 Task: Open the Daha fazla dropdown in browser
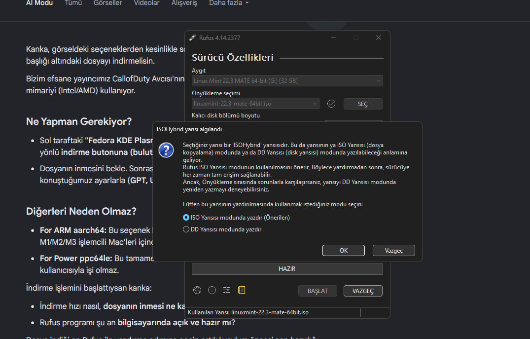coord(228,3)
